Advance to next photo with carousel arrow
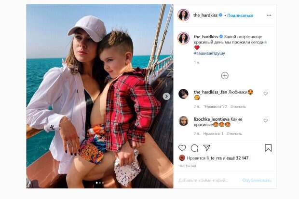 (x=166, y=96)
